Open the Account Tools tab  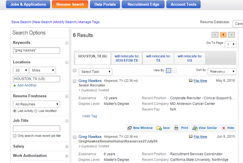pyautogui.click(x=183, y=4)
